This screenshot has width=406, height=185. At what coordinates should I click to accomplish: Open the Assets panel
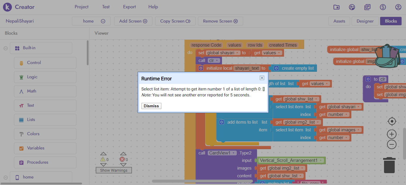coord(339,21)
